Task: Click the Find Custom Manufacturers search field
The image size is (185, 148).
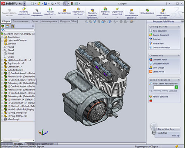Action: pos(164,87)
